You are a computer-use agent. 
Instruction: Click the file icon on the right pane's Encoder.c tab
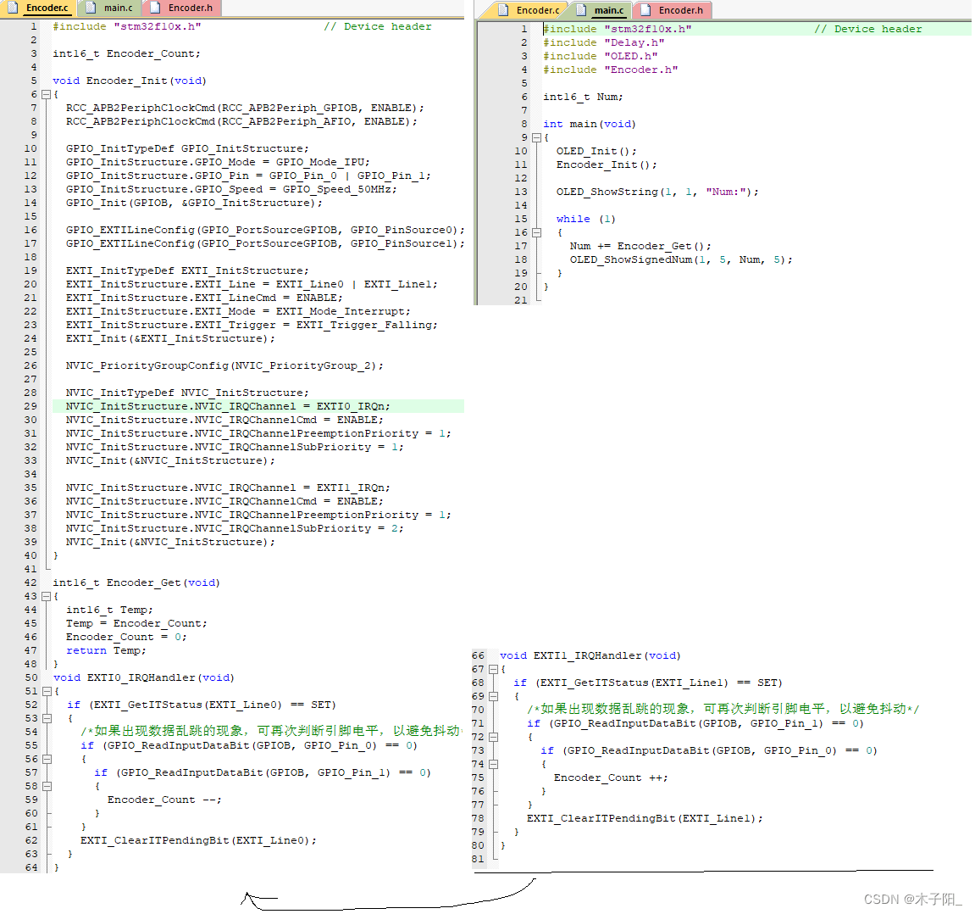click(x=503, y=10)
